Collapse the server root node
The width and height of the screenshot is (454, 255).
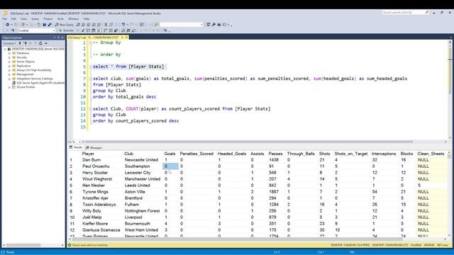point(5,49)
